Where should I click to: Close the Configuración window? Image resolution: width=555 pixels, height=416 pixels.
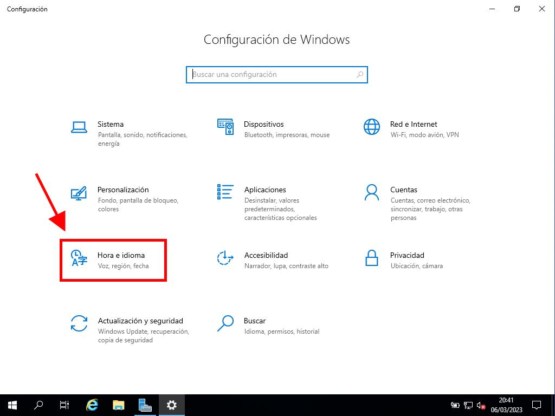pyautogui.click(x=542, y=9)
